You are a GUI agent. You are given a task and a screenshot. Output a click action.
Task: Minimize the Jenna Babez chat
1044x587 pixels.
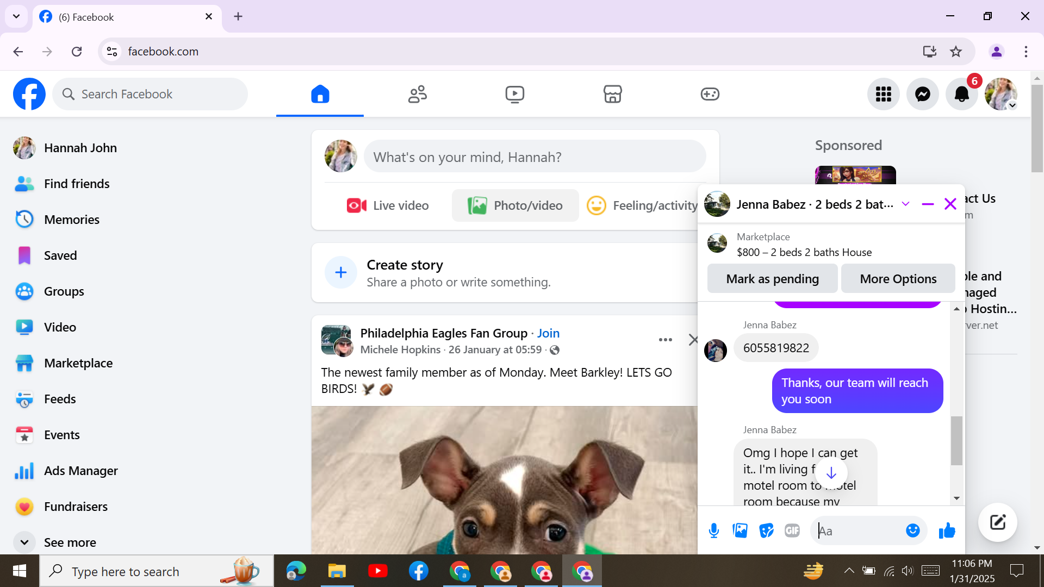pos(928,204)
